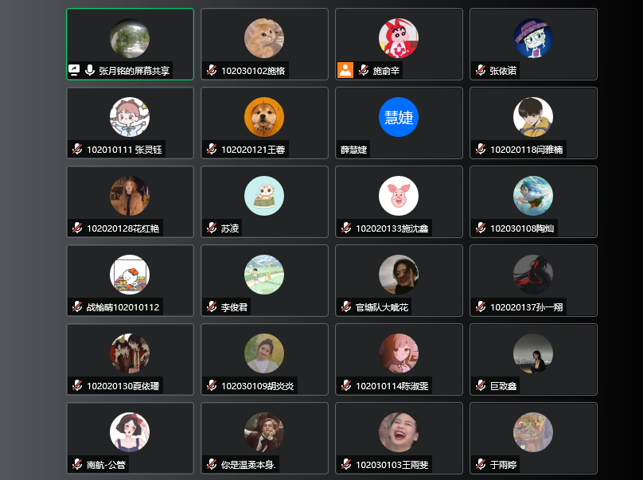The width and height of the screenshot is (643, 480).
Task: Select the participant tile 102020137孙一翔
Action: 533,281
